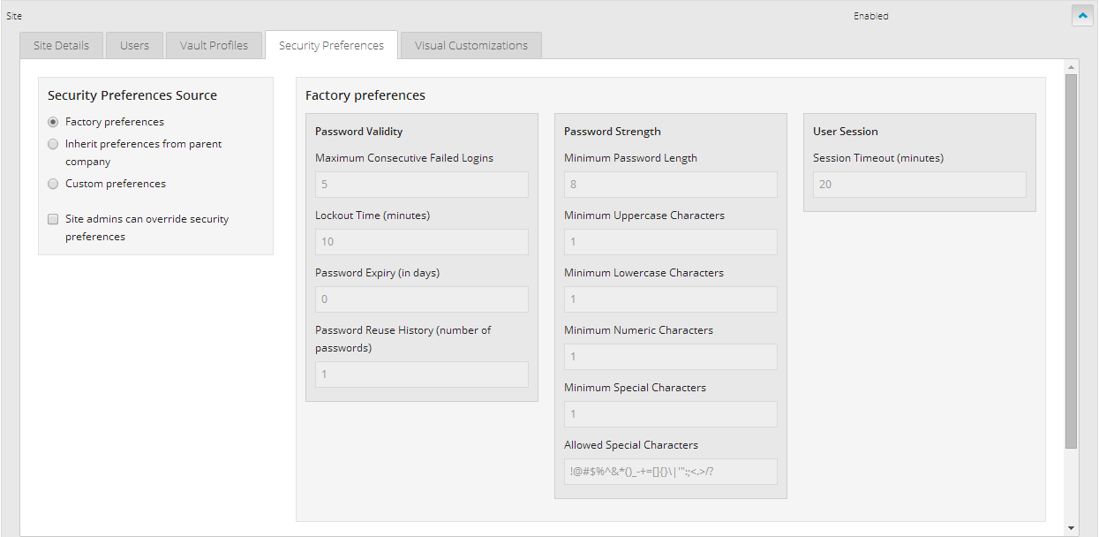Switch to the Site Details tab
This screenshot has width=1099, height=537.
tap(60, 45)
